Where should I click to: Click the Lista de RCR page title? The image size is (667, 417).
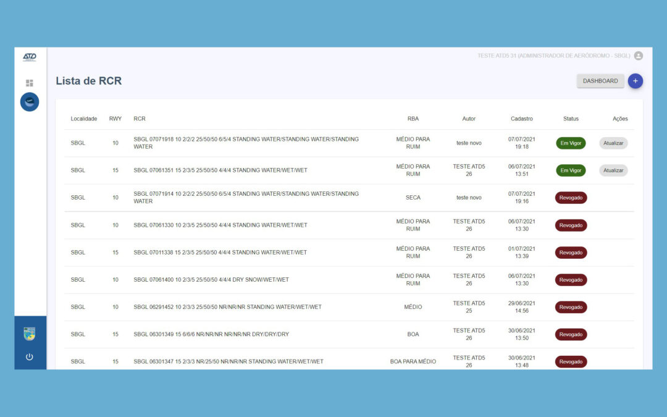tap(88, 81)
